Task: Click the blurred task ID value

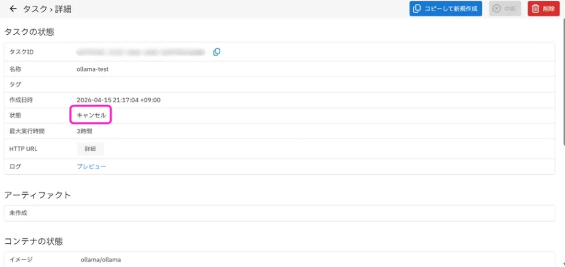Action: pyautogui.click(x=141, y=52)
